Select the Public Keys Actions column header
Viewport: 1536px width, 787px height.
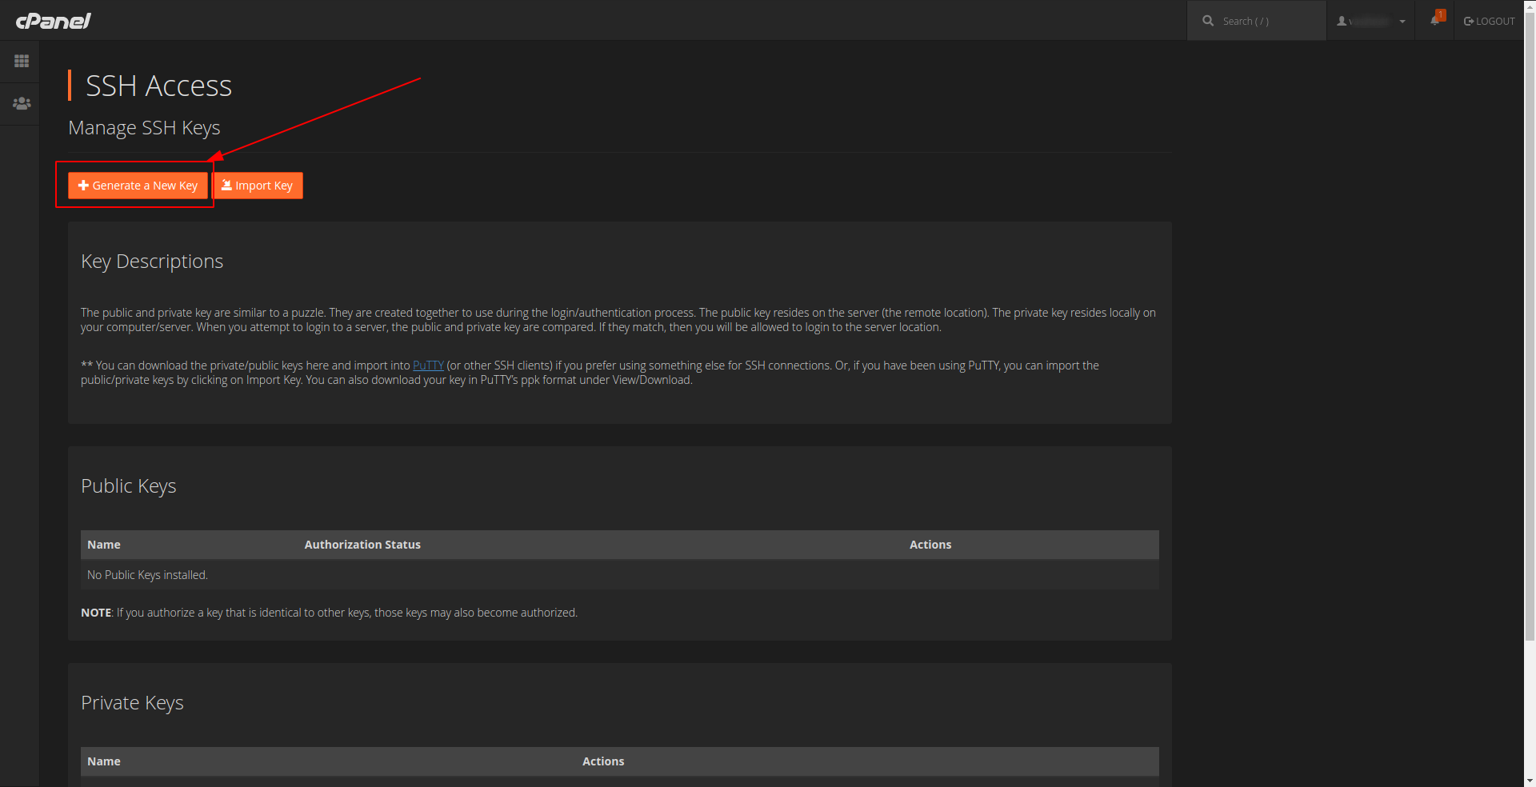930,545
